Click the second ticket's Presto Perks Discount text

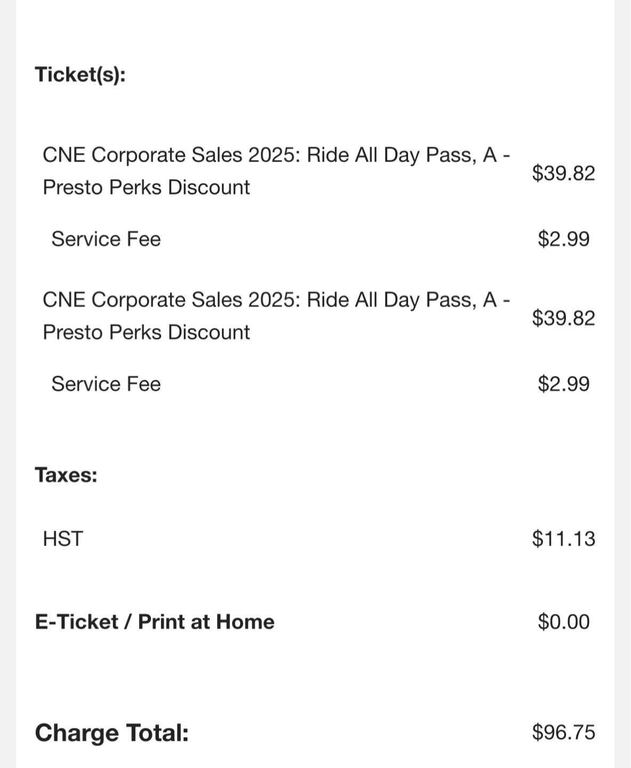tap(146, 332)
